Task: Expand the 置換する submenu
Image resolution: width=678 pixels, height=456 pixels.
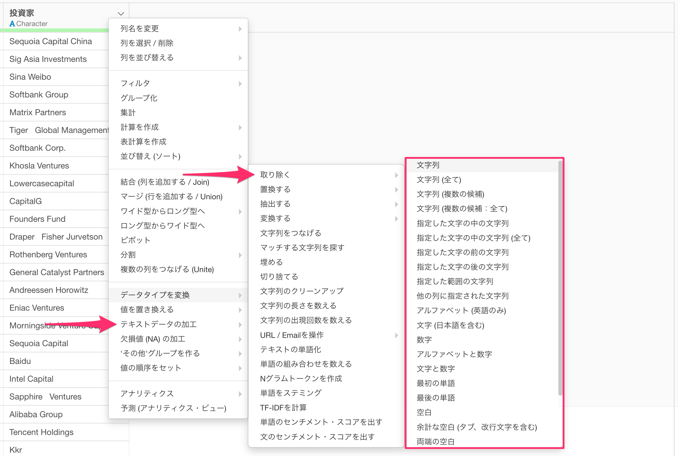Action: pos(326,189)
